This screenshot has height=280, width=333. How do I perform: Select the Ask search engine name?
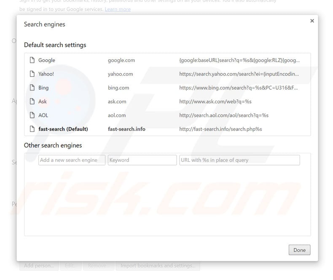click(43, 101)
